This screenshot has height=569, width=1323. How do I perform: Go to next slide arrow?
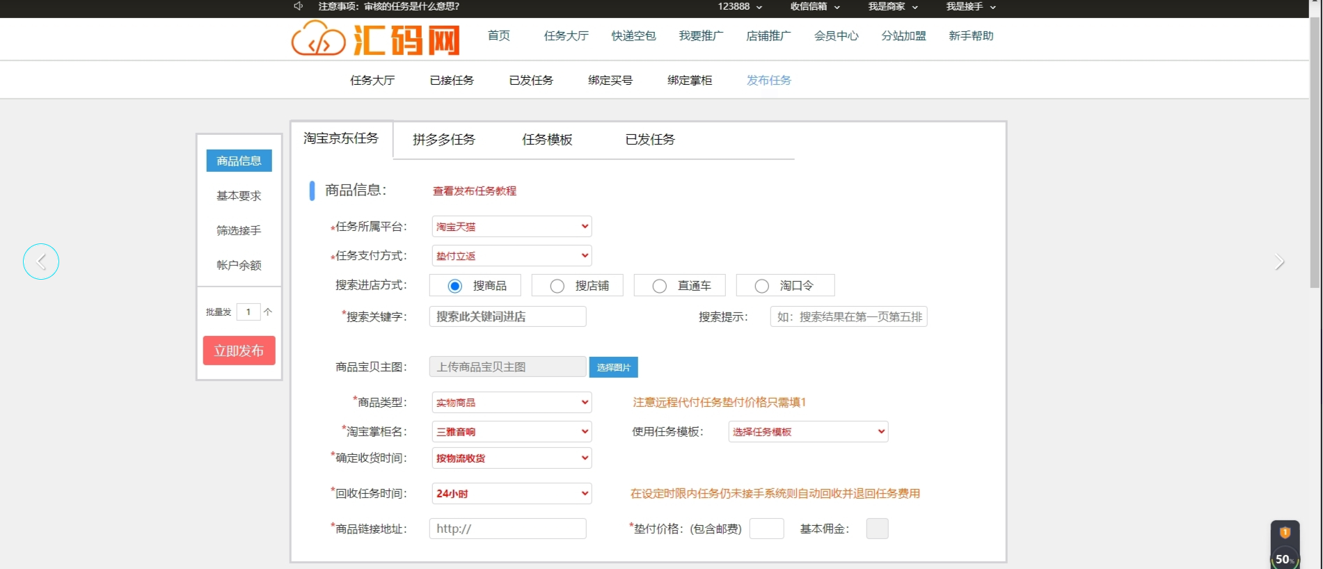tap(1279, 262)
